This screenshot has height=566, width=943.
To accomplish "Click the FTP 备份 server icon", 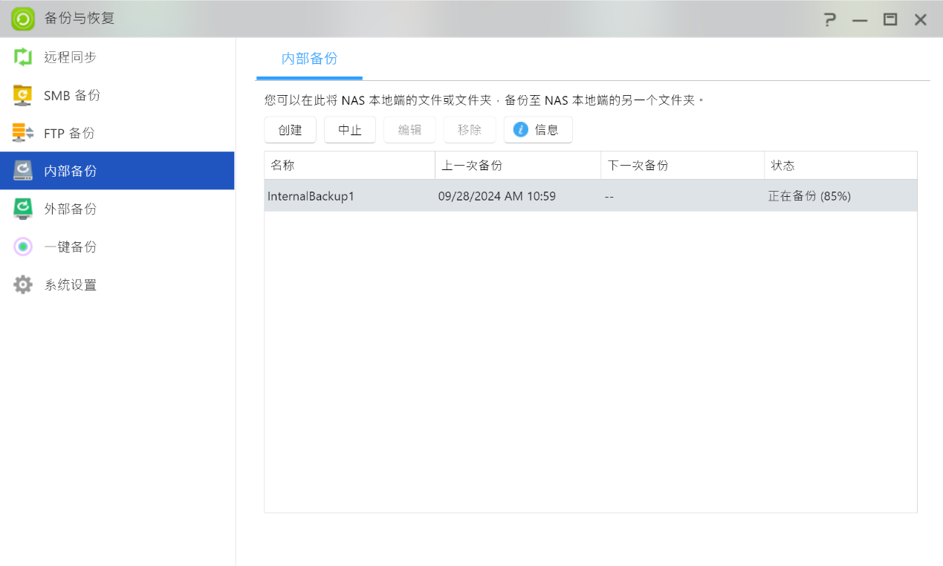I will (23, 133).
